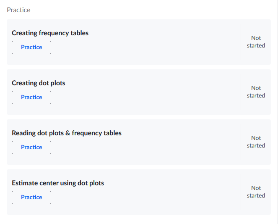This screenshot has width=278, height=224.
Task: Open the Creating dot plots title
Action: click(x=39, y=83)
